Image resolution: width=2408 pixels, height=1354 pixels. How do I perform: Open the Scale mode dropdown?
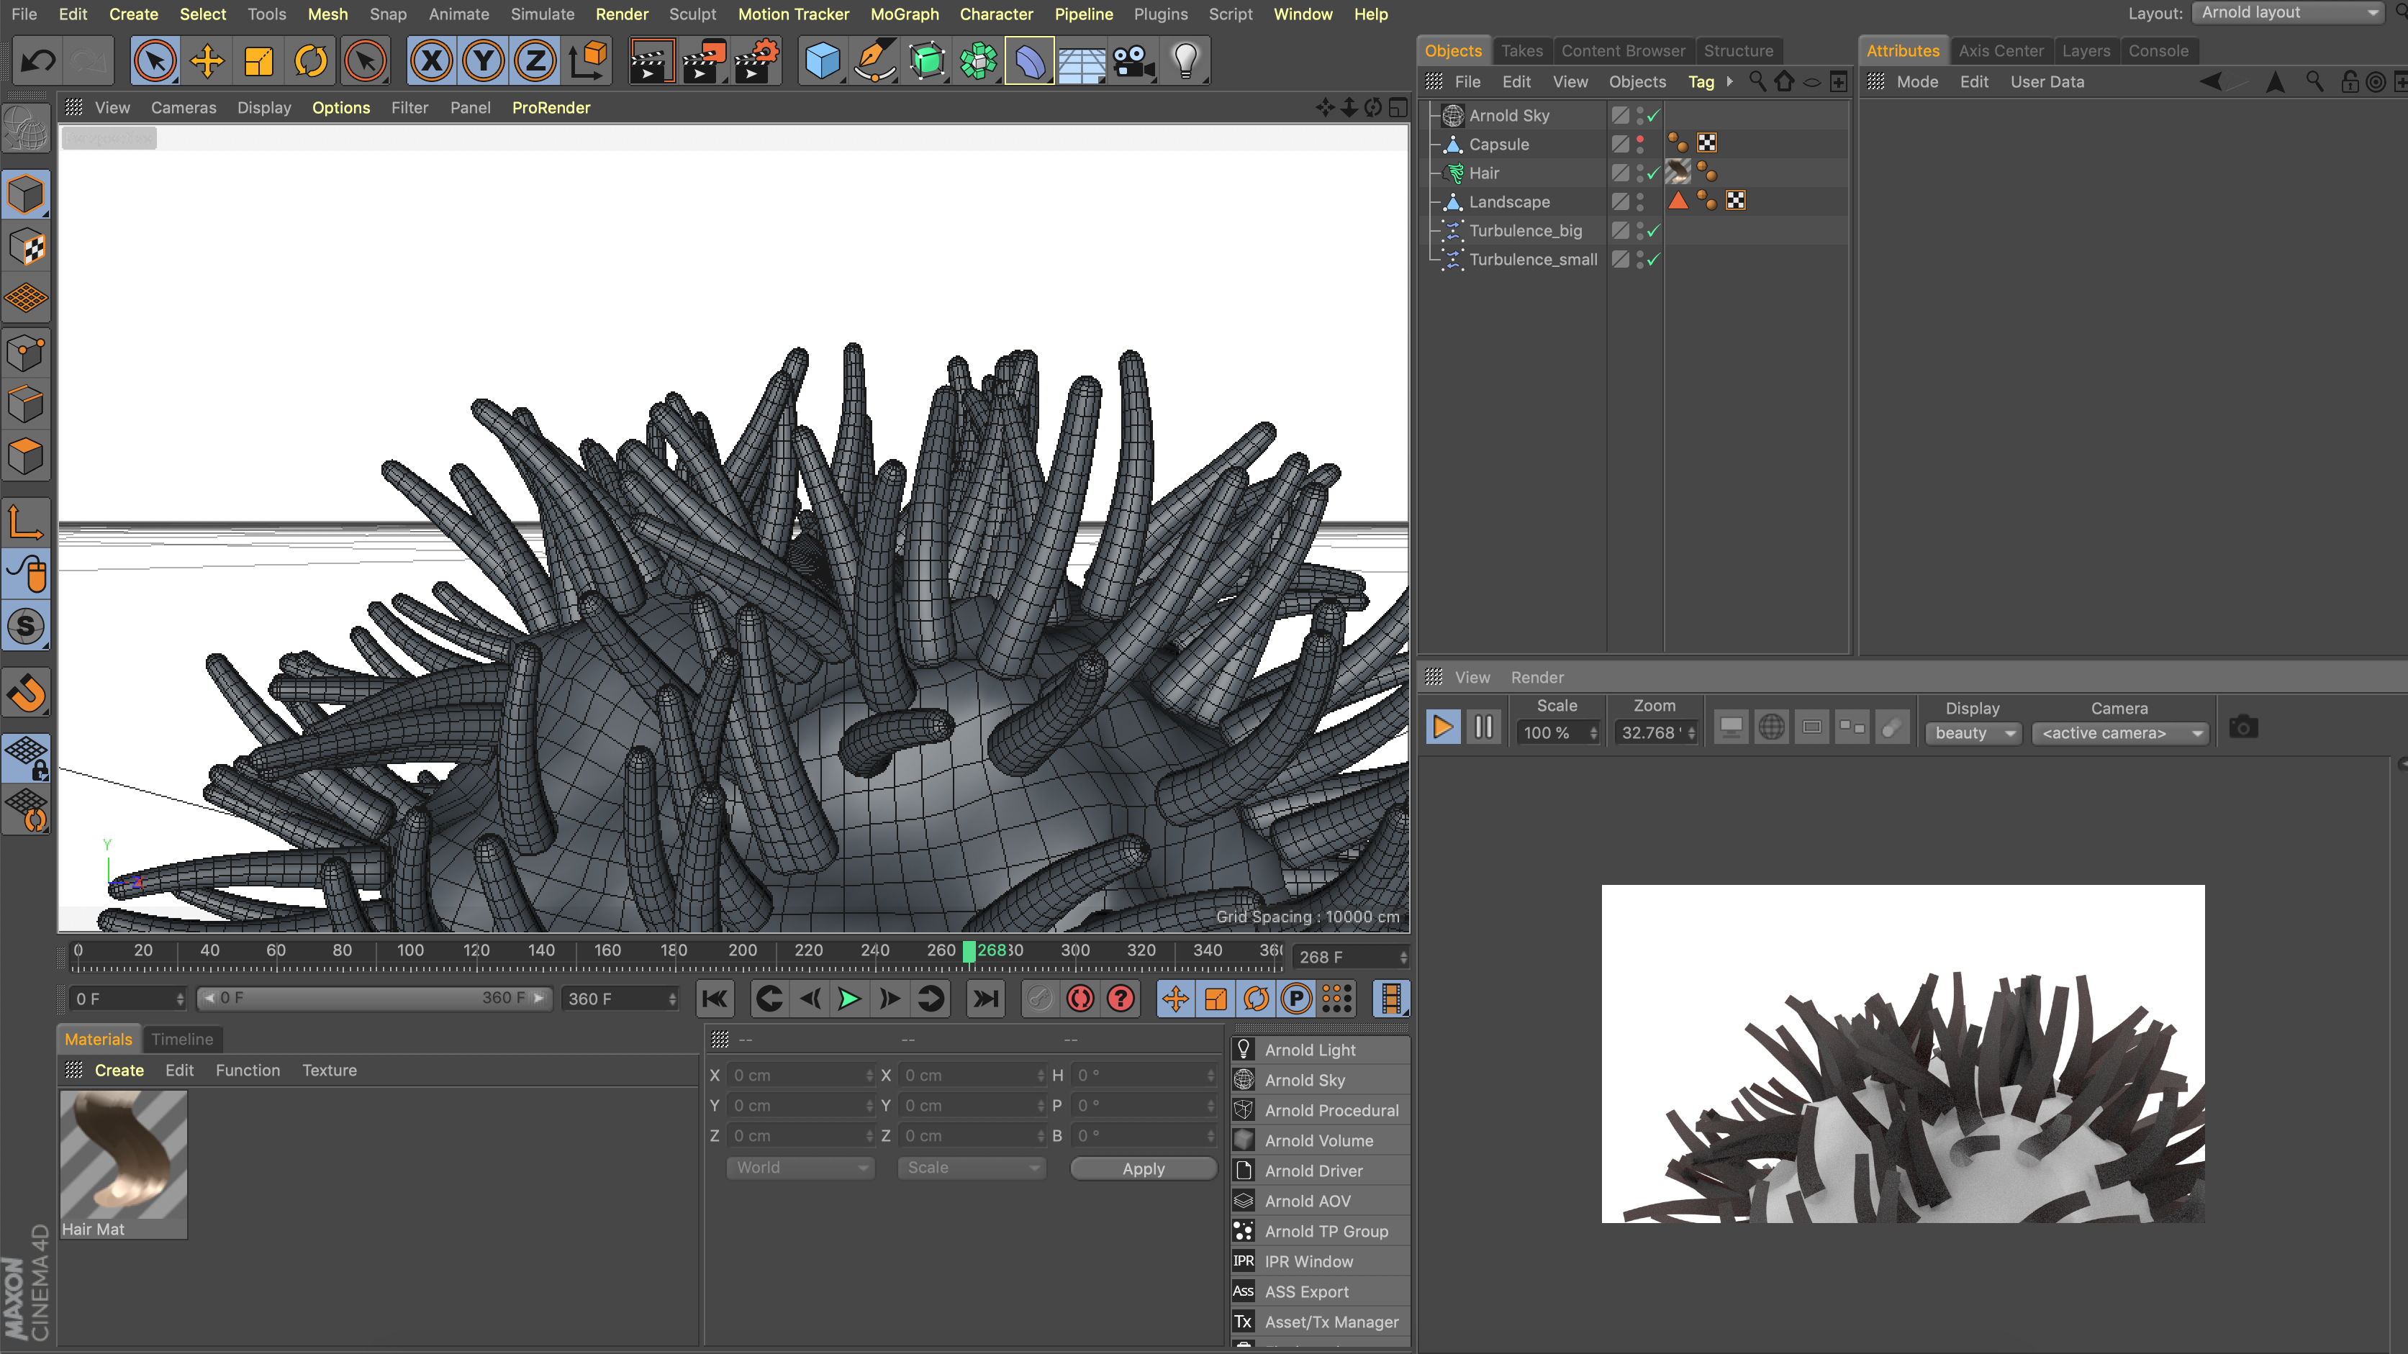tap(972, 1168)
